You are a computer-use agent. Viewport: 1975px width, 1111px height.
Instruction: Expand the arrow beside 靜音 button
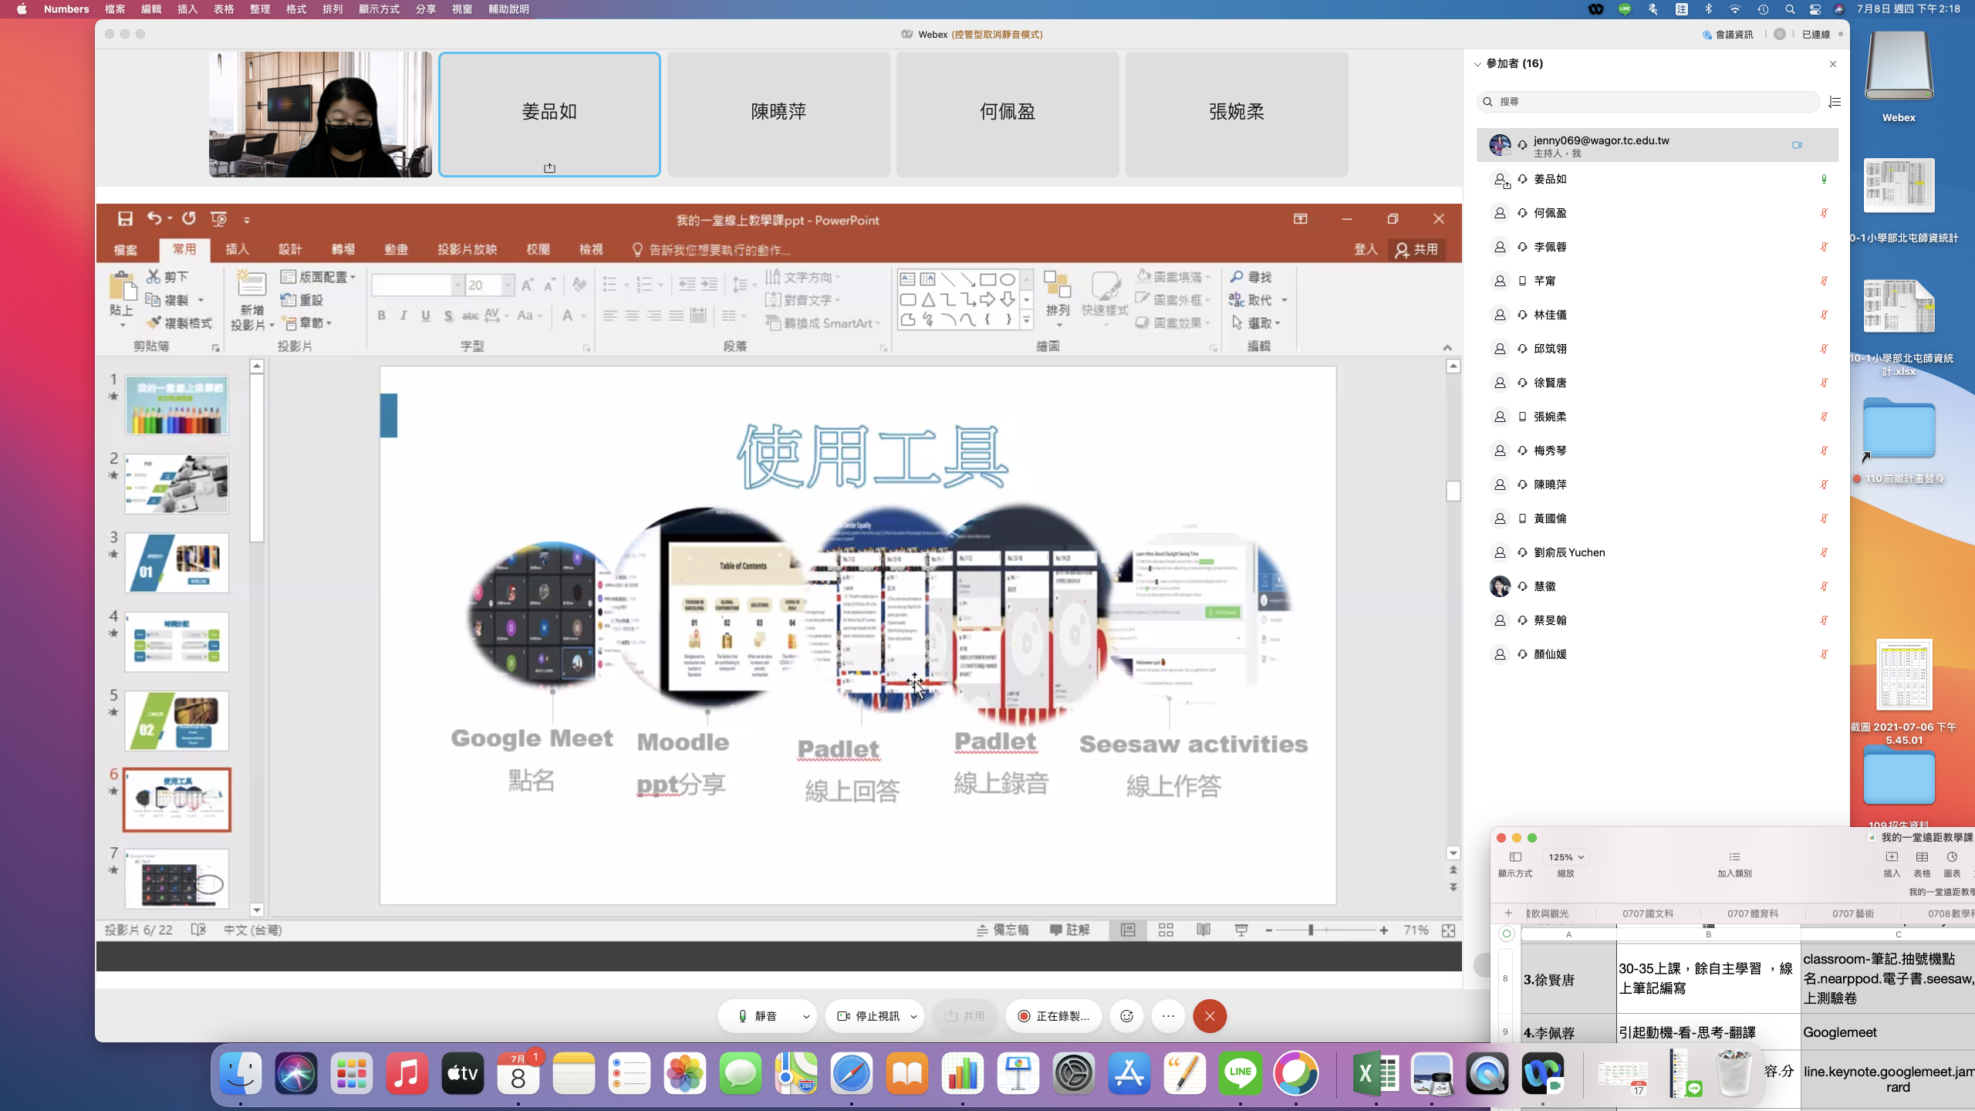(806, 1016)
